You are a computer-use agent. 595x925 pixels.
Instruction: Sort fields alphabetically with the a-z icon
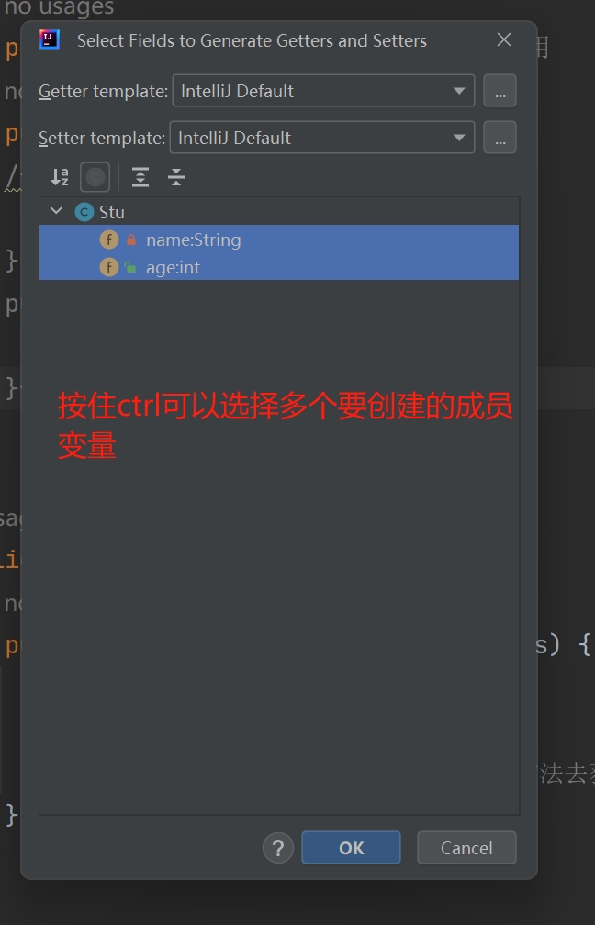pos(60,177)
